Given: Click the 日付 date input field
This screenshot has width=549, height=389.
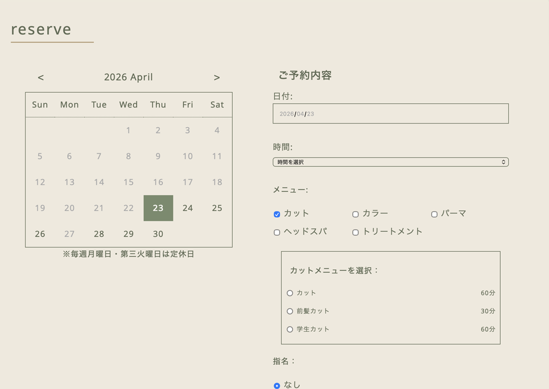Looking at the screenshot, I should 390,114.
